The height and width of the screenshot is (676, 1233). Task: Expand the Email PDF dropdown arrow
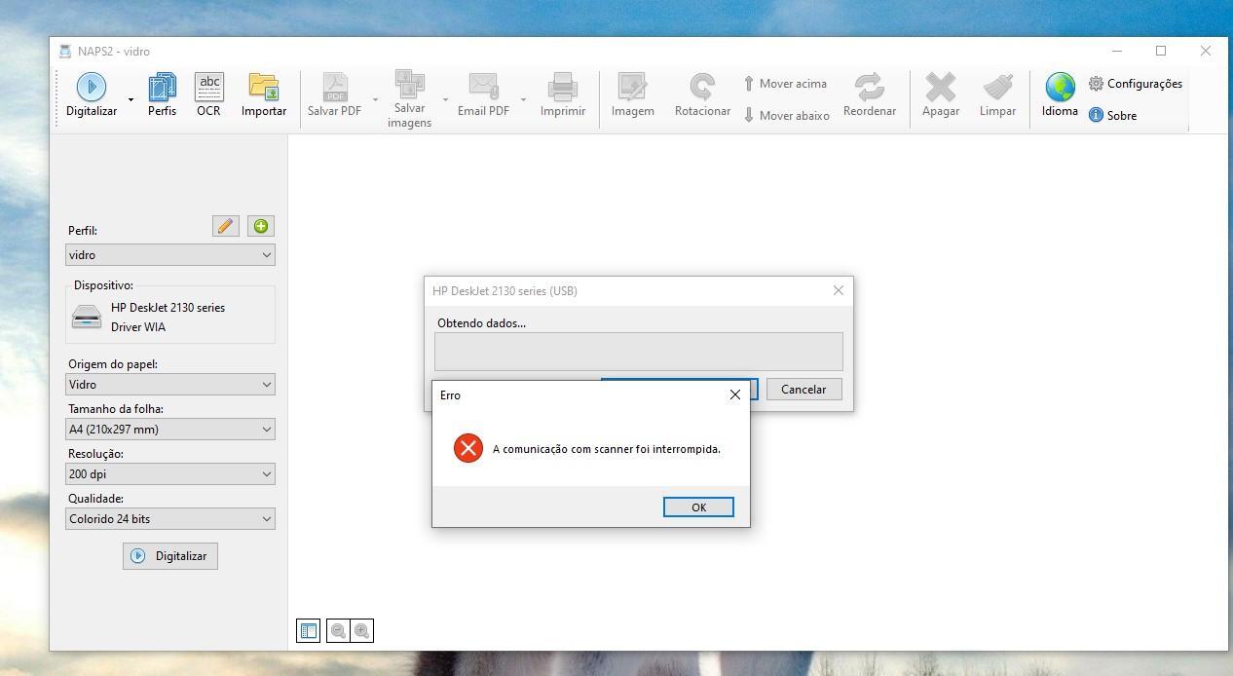523,99
